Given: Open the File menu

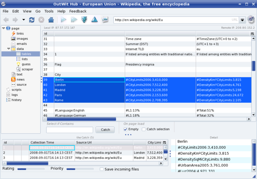Looking at the screenshot, I should 6,11.
